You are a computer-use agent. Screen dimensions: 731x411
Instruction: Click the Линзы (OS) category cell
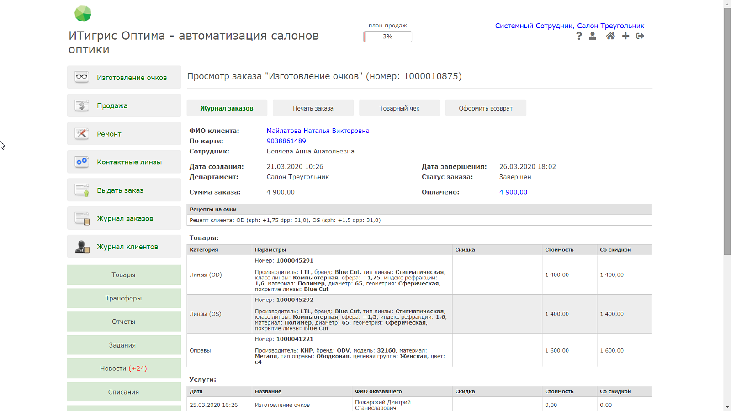tap(219, 314)
